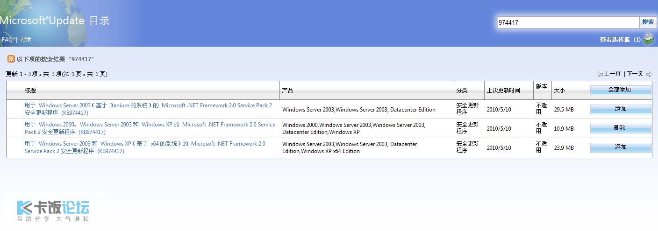Open the Windows 2000/XP KB974417 update title

[150, 128]
